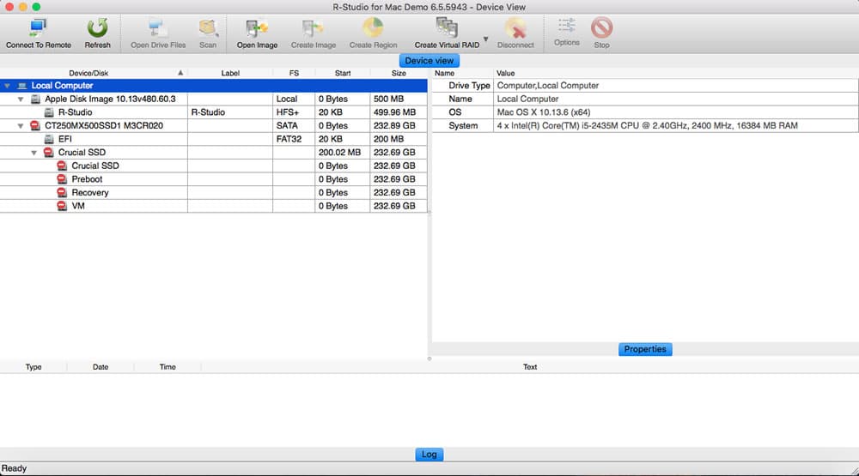Image resolution: width=859 pixels, height=476 pixels.
Task: Click the Open Image toolbar icon
Action: pyautogui.click(x=257, y=28)
